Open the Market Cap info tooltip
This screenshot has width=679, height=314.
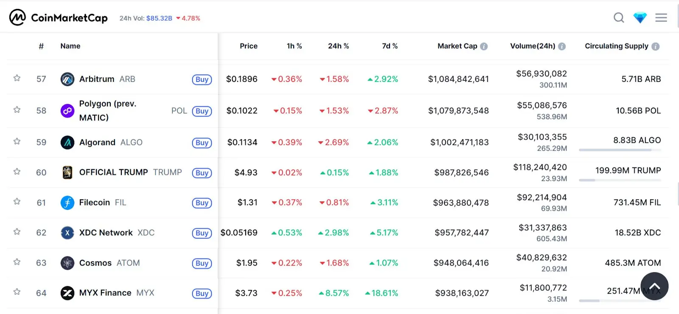pyautogui.click(x=484, y=46)
